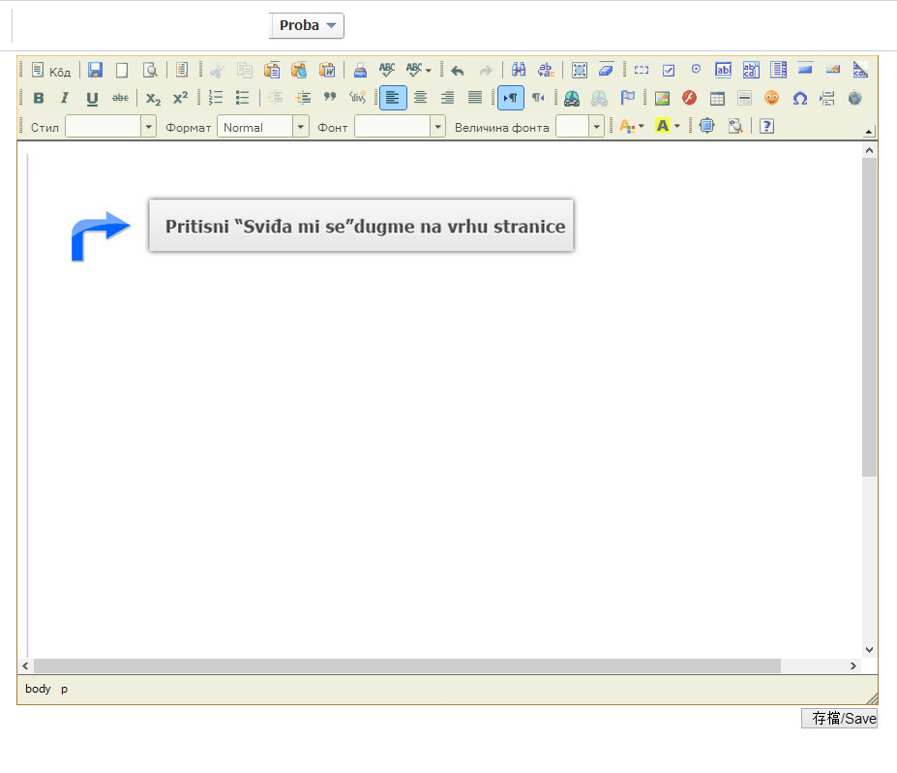Open the Фонт (Font) dropdown
Screen dimensions: 897x773
400,127
